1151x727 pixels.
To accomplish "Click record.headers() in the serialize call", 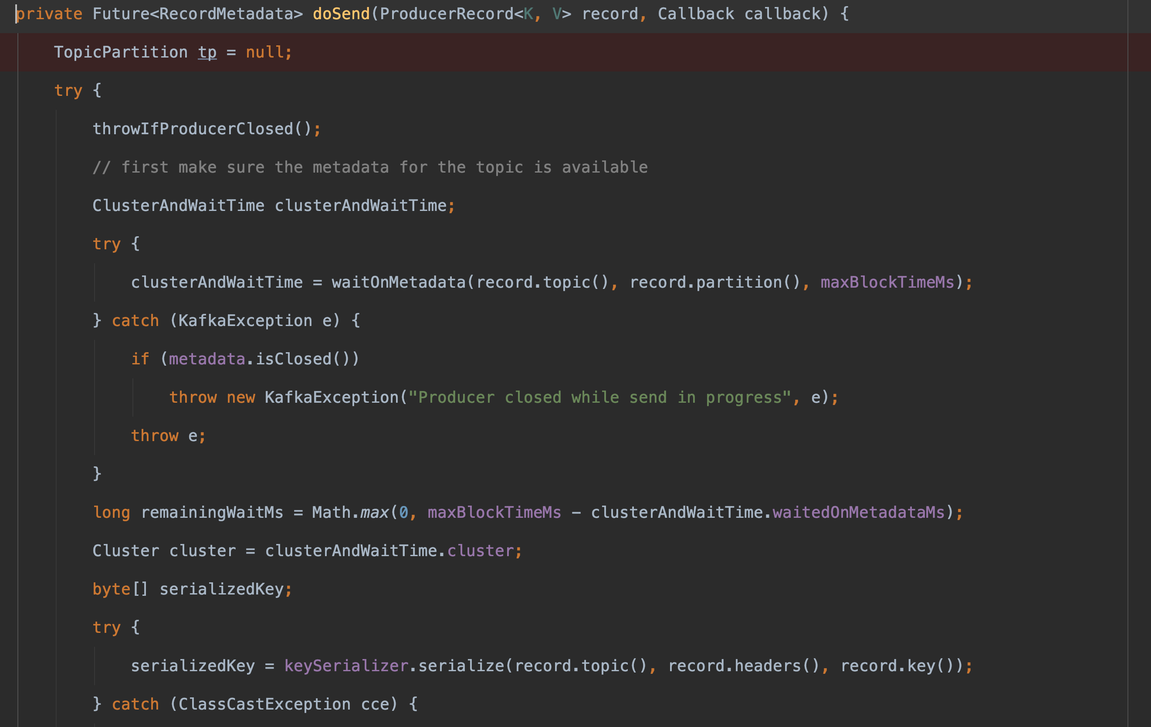I will click(x=744, y=666).
